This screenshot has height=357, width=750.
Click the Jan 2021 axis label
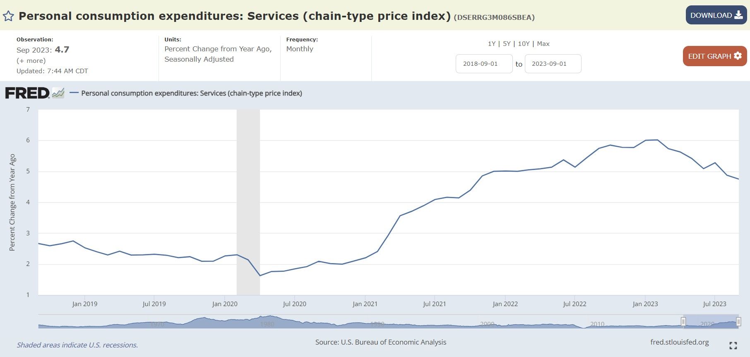(x=365, y=304)
